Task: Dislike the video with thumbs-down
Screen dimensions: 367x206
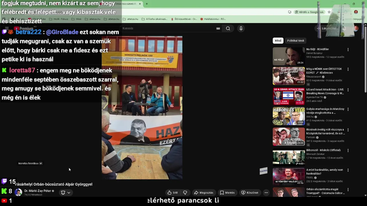Action: tap(185, 193)
